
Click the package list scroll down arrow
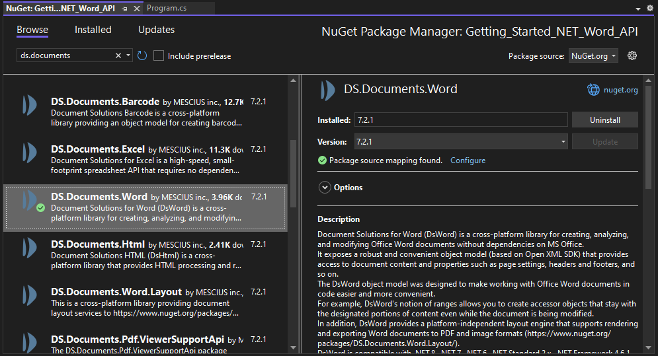(294, 347)
